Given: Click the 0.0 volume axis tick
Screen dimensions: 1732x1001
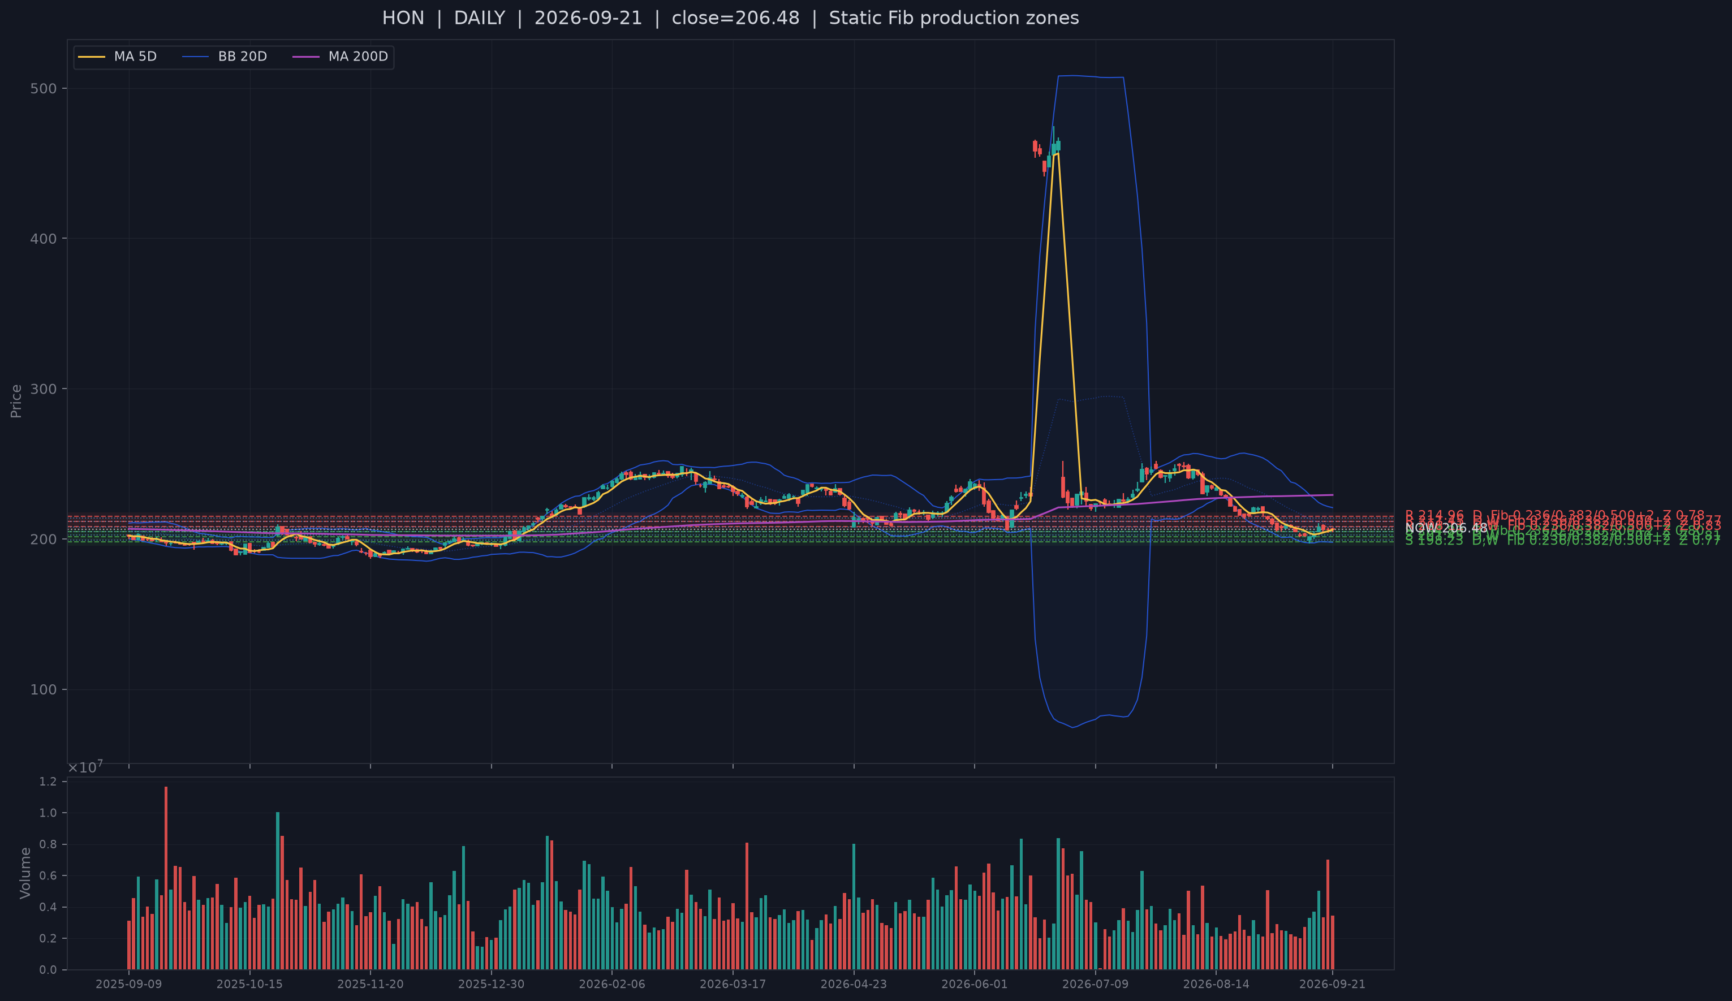Looking at the screenshot, I should click(48, 970).
